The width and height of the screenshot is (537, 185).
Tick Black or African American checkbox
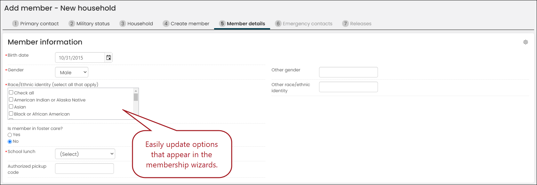pos(11,114)
